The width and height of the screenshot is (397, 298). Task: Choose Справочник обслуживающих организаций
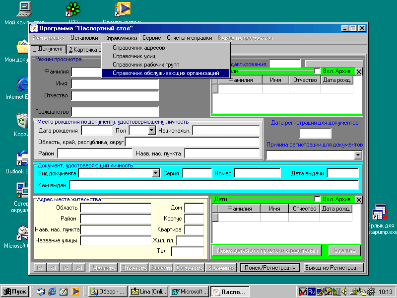(x=166, y=73)
